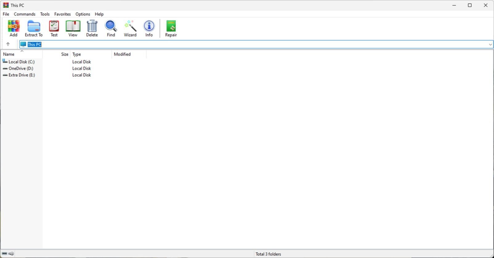Select Extra Drive (E:) entry
The height and width of the screenshot is (258, 494).
(22, 75)
